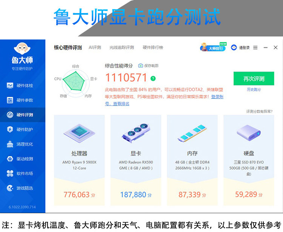Switch to the 核心硬件评测 tab
The height and width of the screenshot is (232, 283).
click(68, 48)
